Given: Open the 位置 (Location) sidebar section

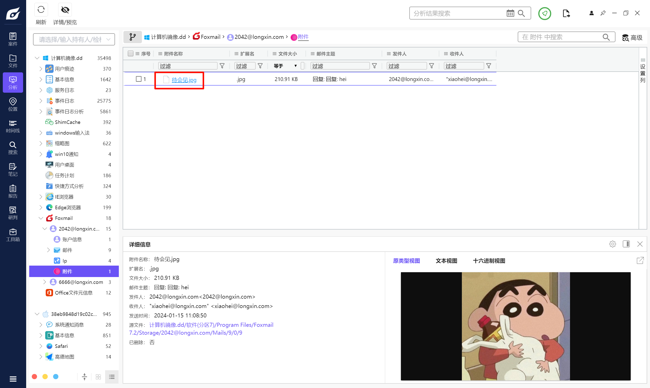Looking at the screenshot, I should click(13, 104).
